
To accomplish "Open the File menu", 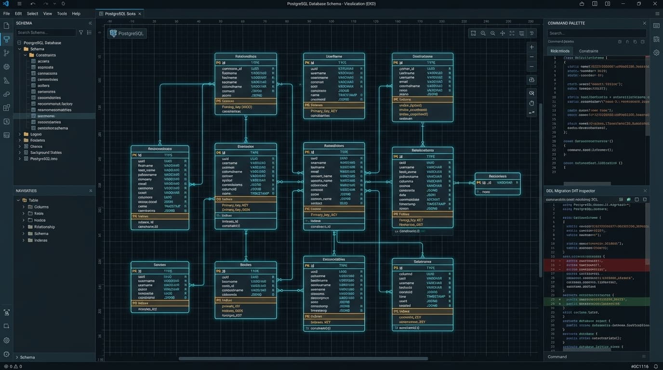I will pyautogui.click(x=7, y=13).
